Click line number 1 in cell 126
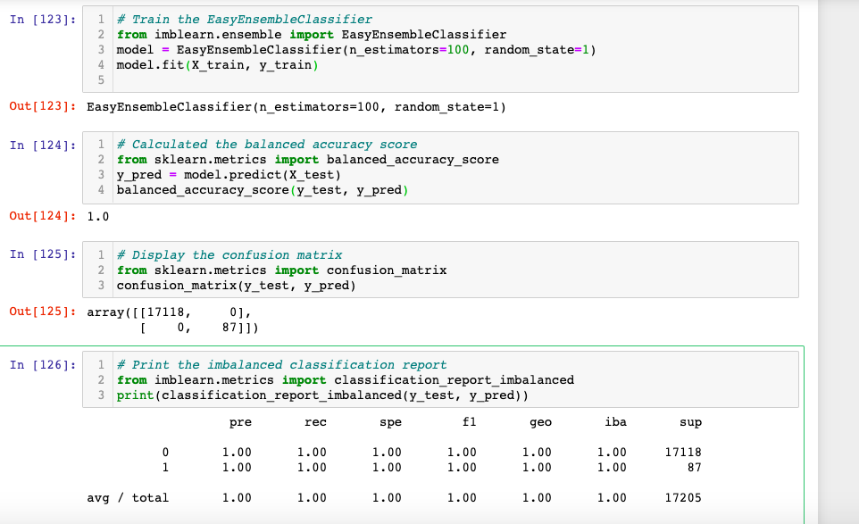Viewport: 859px width, 524px height. point(101,365)
